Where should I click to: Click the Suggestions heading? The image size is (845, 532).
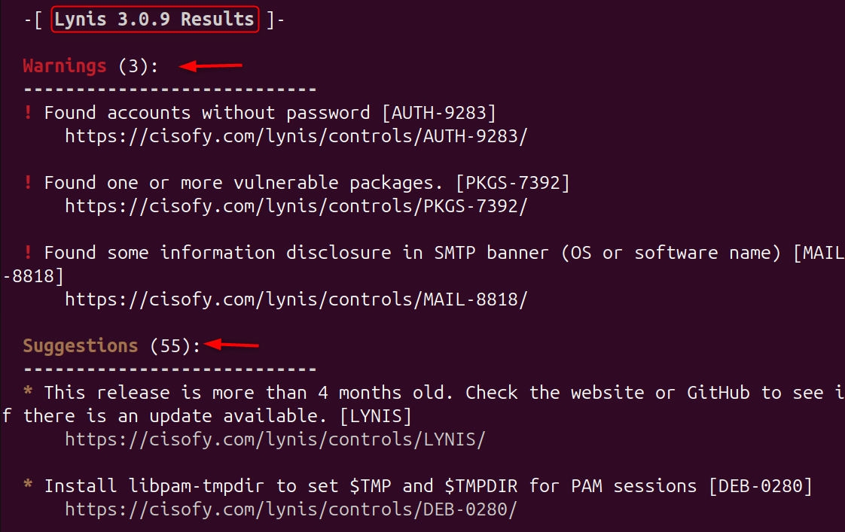[x=81, y=346]
